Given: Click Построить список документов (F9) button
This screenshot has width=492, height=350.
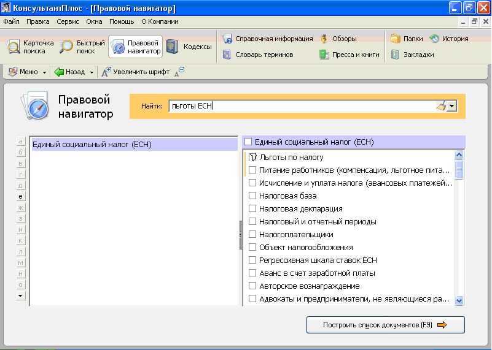Looking at the screenshot, I should tap(385, 325).
